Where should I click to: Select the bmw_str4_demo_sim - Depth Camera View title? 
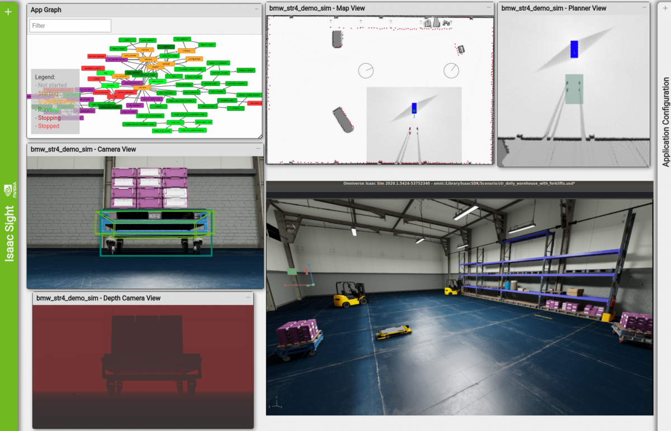[98, 298]
